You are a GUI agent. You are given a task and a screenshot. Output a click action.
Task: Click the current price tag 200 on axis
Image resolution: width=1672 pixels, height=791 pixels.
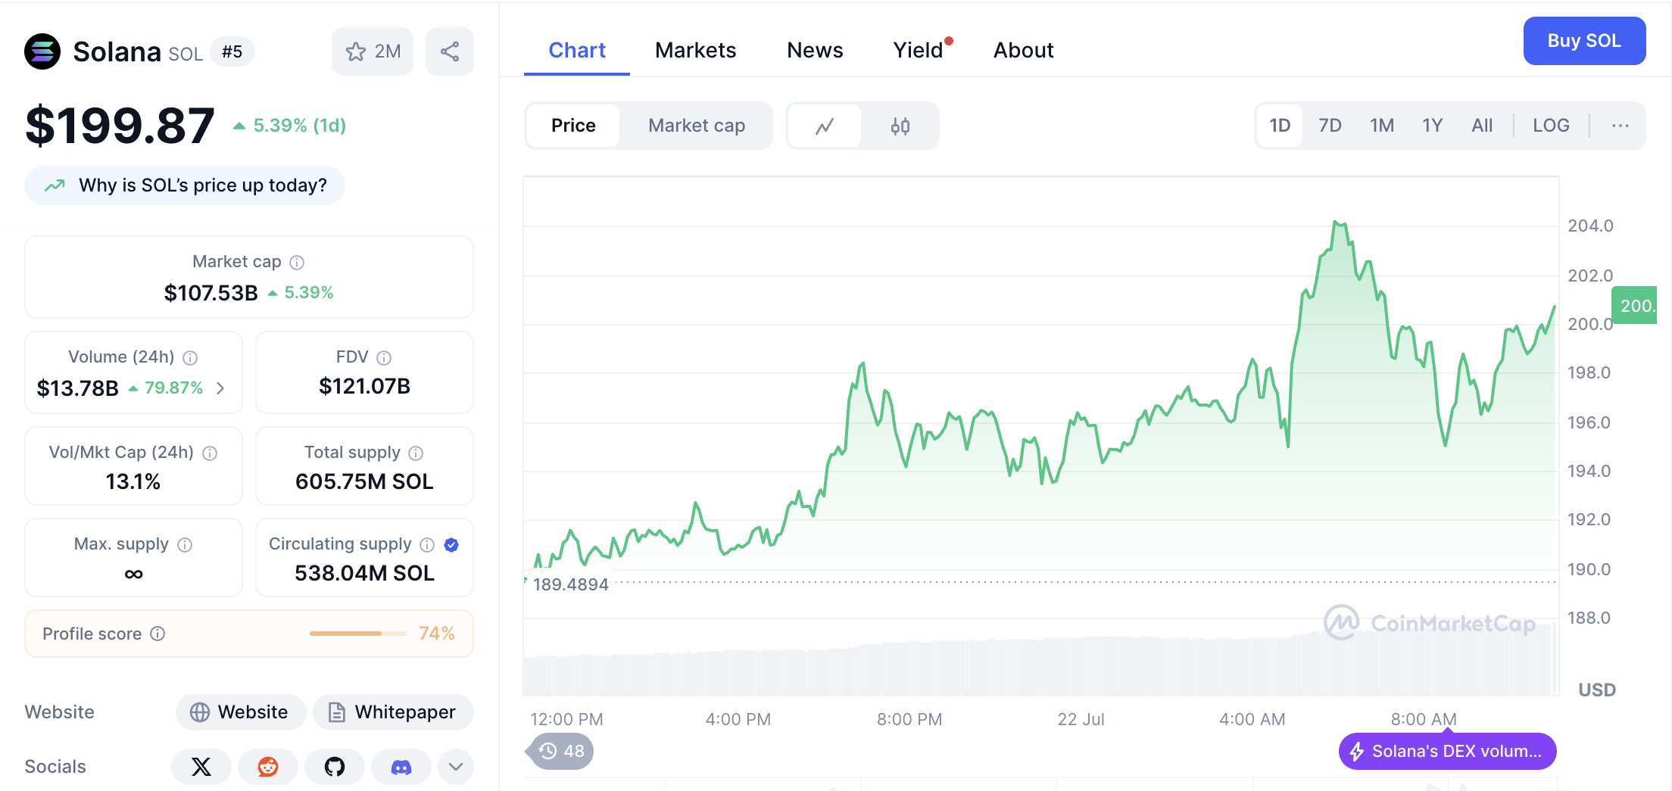click(x=1634, y=305)
